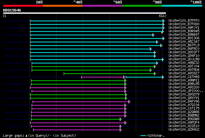Select the UniRef100_Q94F10 label
The height and width of the screenshot is (138, 205).
click(184, 56)
